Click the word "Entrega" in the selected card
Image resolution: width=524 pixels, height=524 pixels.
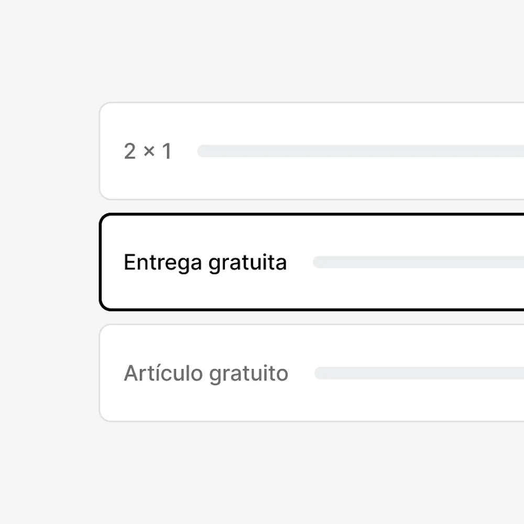[162, 263]
